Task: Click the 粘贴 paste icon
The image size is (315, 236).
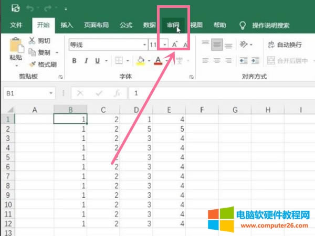Action: coord(16,45)
